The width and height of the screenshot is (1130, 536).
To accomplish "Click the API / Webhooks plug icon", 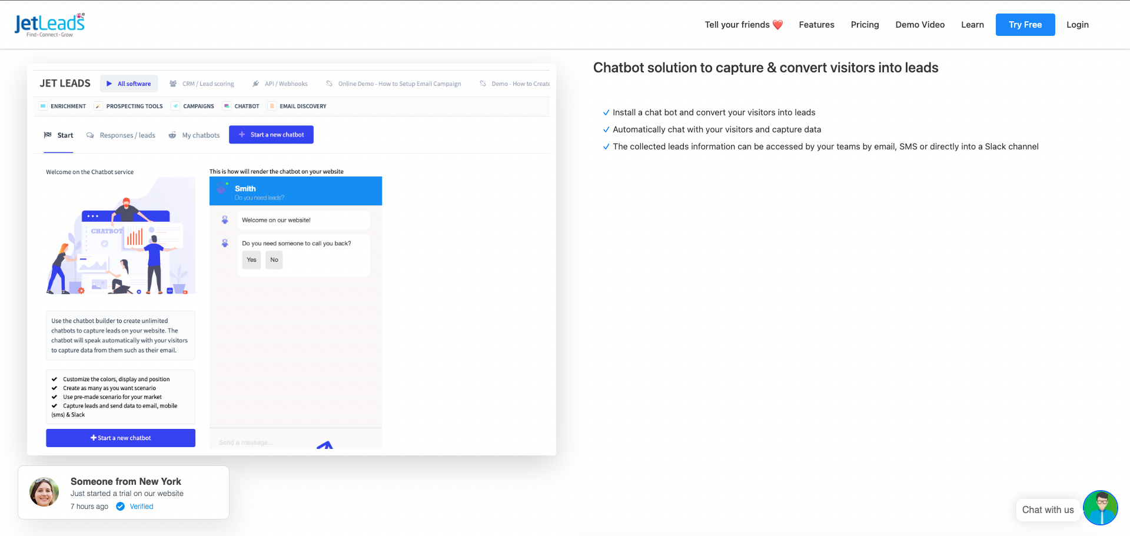I will pyautogui.click(x=256, y=84).
